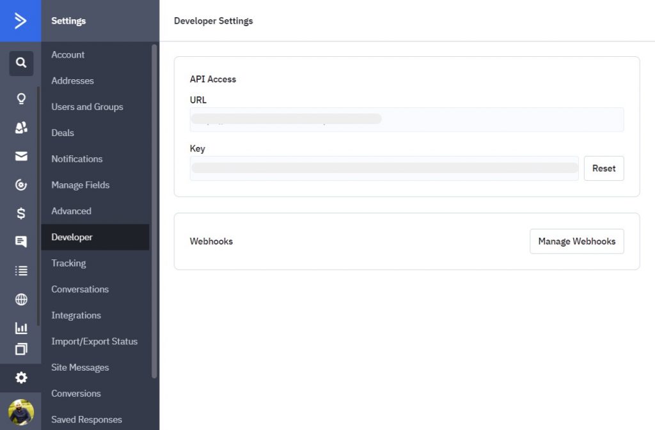Image resolution: width=655 pixels, height=430 pixels.
Task: Click the Settings gear icon
Action: [x=21, y=378]
